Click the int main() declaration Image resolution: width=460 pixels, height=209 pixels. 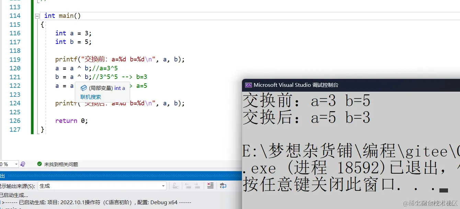click(x=62, y=16)
